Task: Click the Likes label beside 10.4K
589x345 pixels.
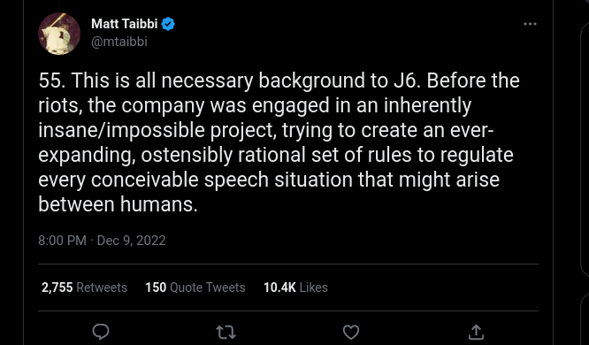Action: click(x=314, y=287)
